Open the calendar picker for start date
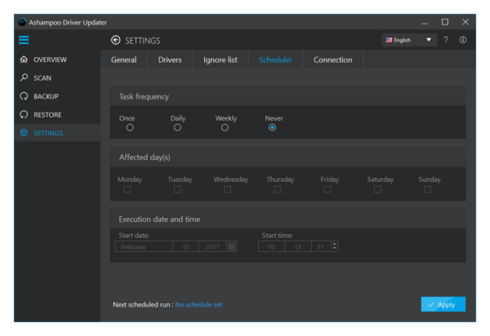490x336 pixels. click(232, 246)
